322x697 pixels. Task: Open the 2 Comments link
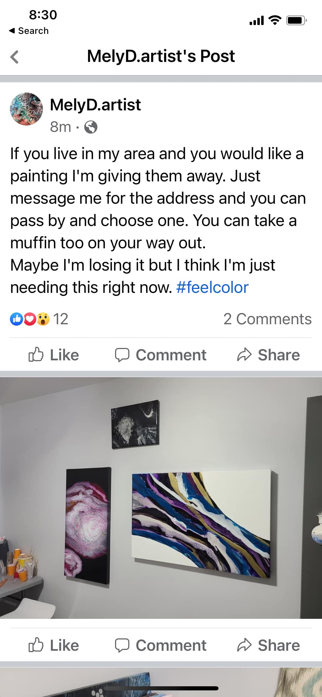[x=268, y=319]
